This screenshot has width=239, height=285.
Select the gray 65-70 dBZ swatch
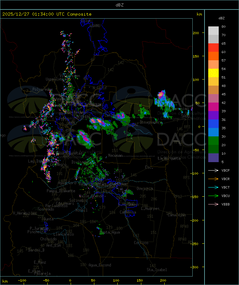click(213, 39)
